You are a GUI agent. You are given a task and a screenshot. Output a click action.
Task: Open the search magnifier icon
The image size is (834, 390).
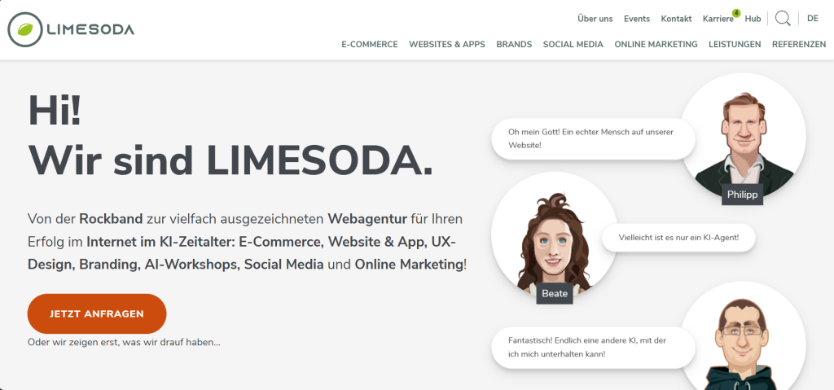pyautogui.click(x=783, y=19)
